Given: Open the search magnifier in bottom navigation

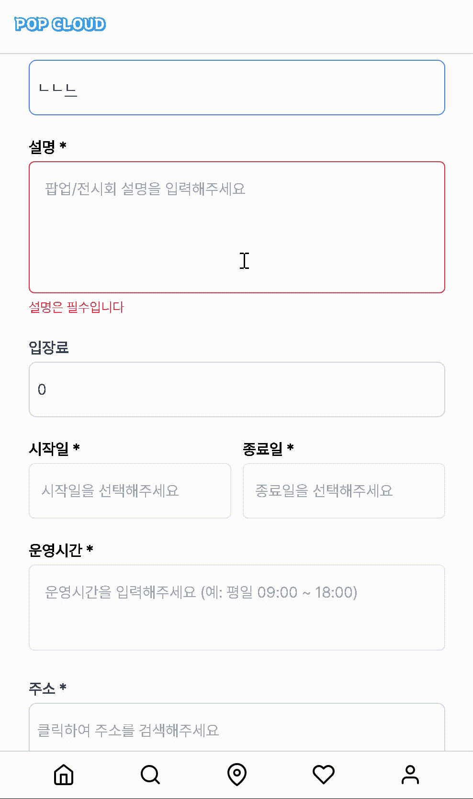Looking at the screenshot, I should 150,775.
